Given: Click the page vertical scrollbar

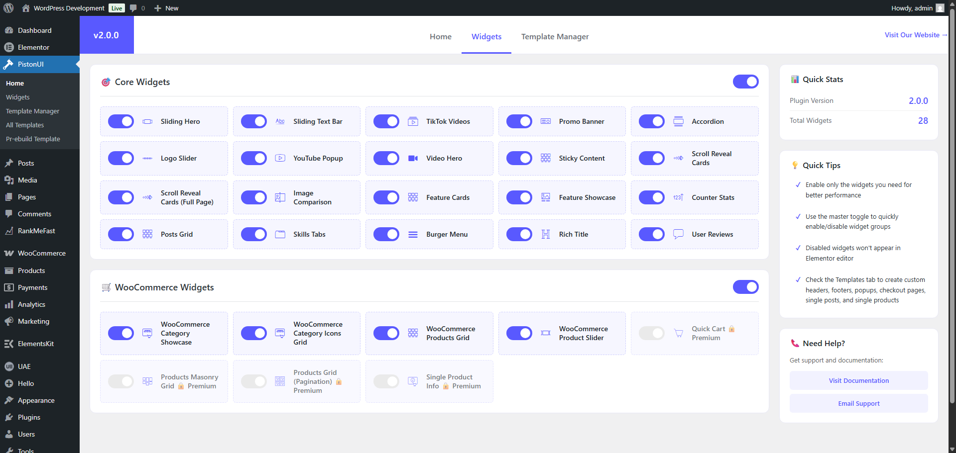Looking at the screenshot, I should (x=952, y=199).
